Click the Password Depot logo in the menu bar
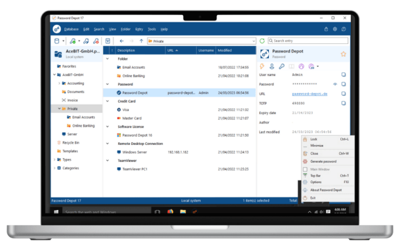This screenshot has height=250, width=400. point(56,29)
